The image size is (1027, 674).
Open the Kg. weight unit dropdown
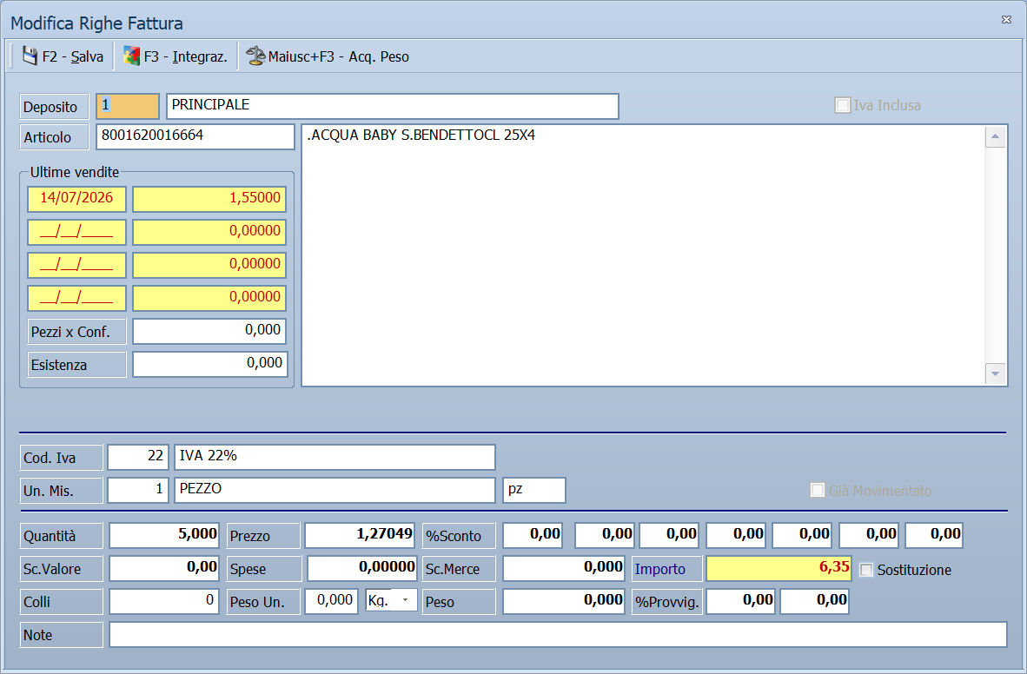tap(406, 600)
